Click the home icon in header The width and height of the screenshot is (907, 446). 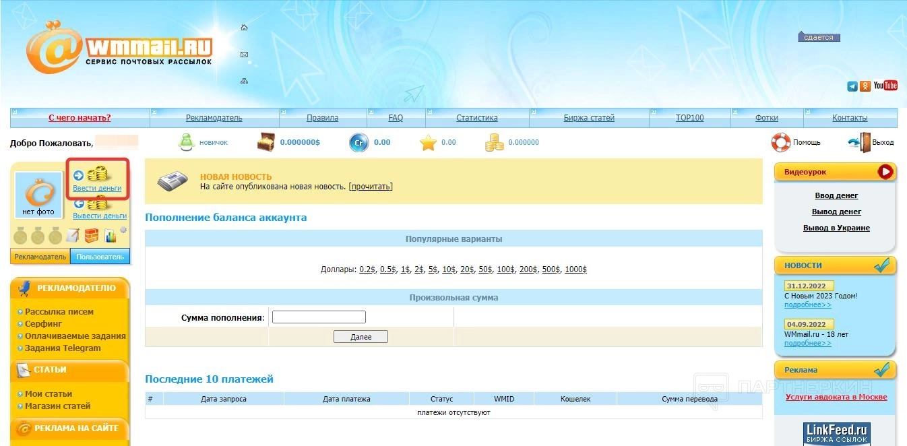point(244,28)
